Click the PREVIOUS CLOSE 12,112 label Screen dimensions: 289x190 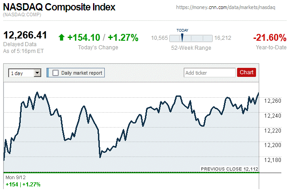point(230,169)
